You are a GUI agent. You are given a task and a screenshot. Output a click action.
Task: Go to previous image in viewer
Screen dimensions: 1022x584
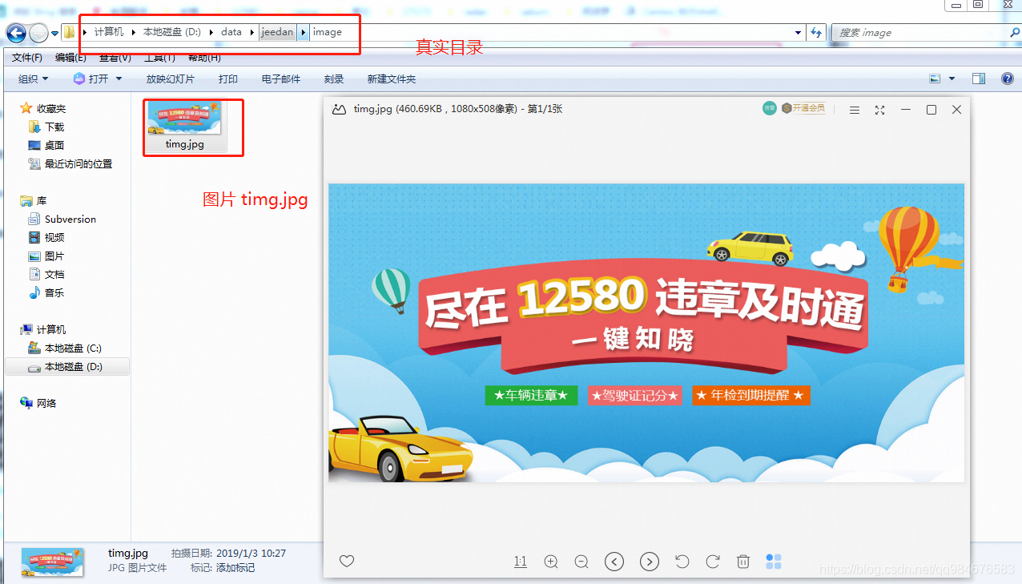pyautogui.click(x=614, y=562)
